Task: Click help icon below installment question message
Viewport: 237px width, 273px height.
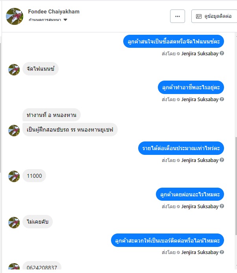Action: 222,206
